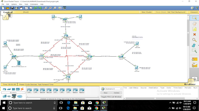Open the View menu

click(x=20, y=4)
